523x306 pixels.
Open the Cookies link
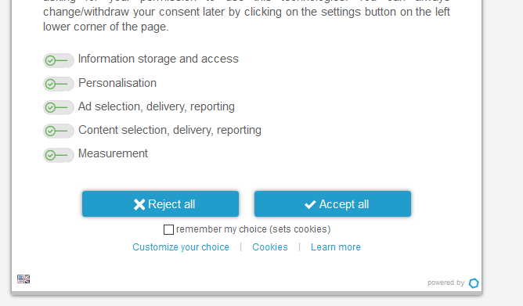[270, 247]
